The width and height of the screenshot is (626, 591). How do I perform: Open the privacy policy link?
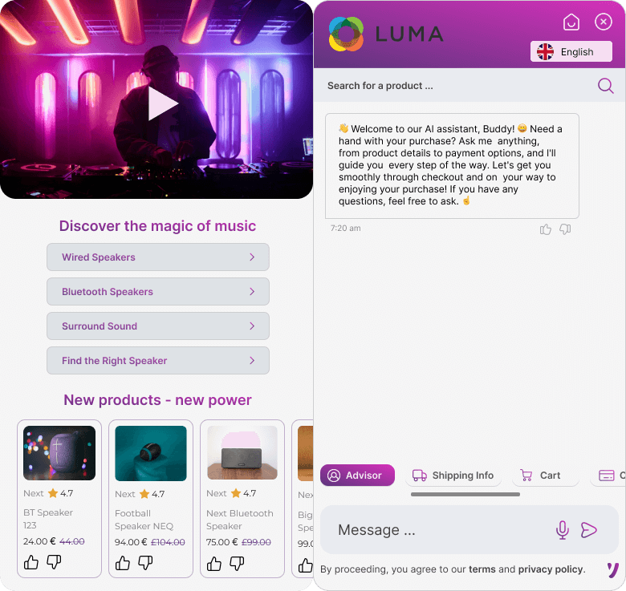pos(551,569)
